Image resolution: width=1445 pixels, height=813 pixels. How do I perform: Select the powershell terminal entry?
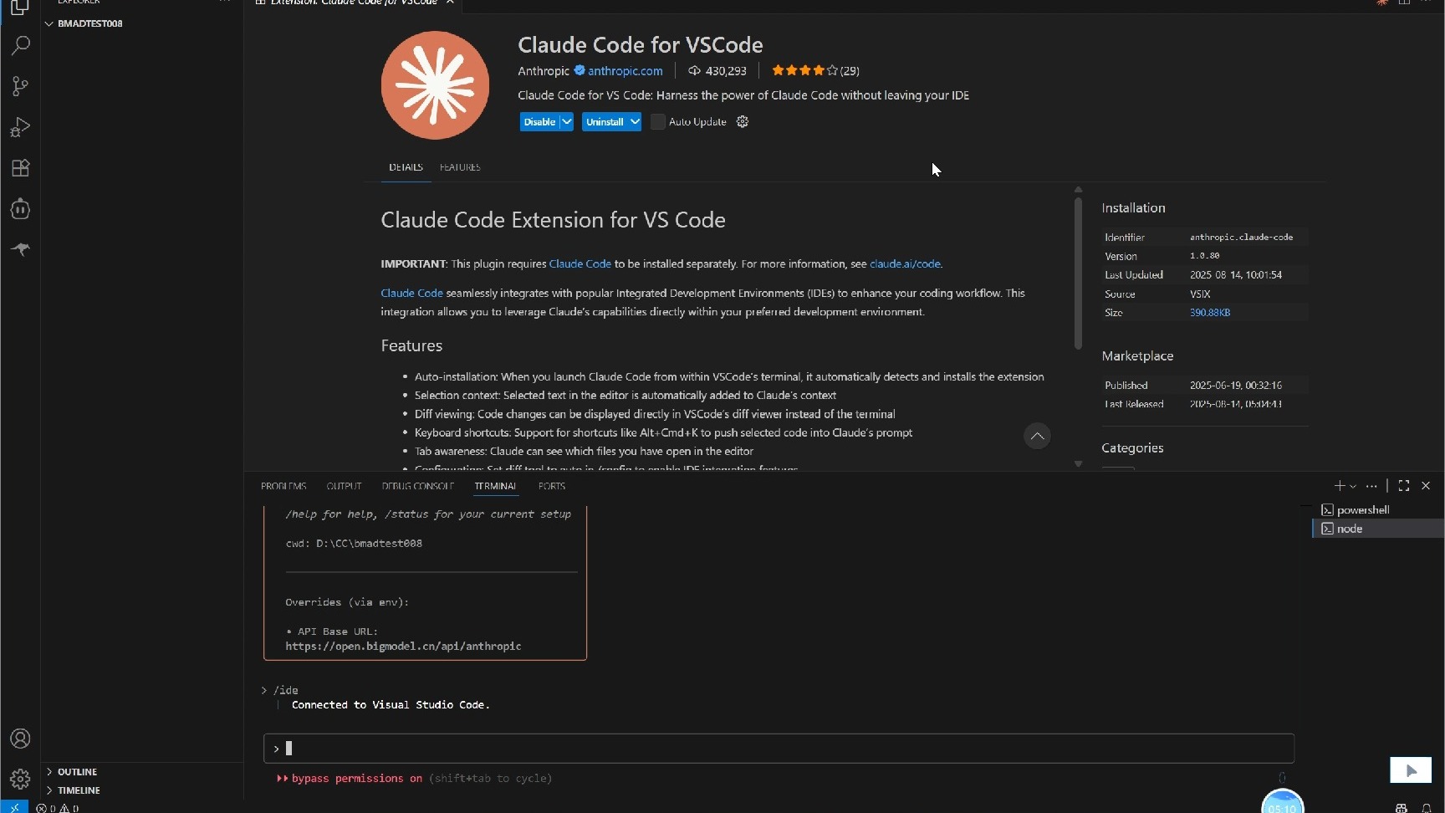1362,510
